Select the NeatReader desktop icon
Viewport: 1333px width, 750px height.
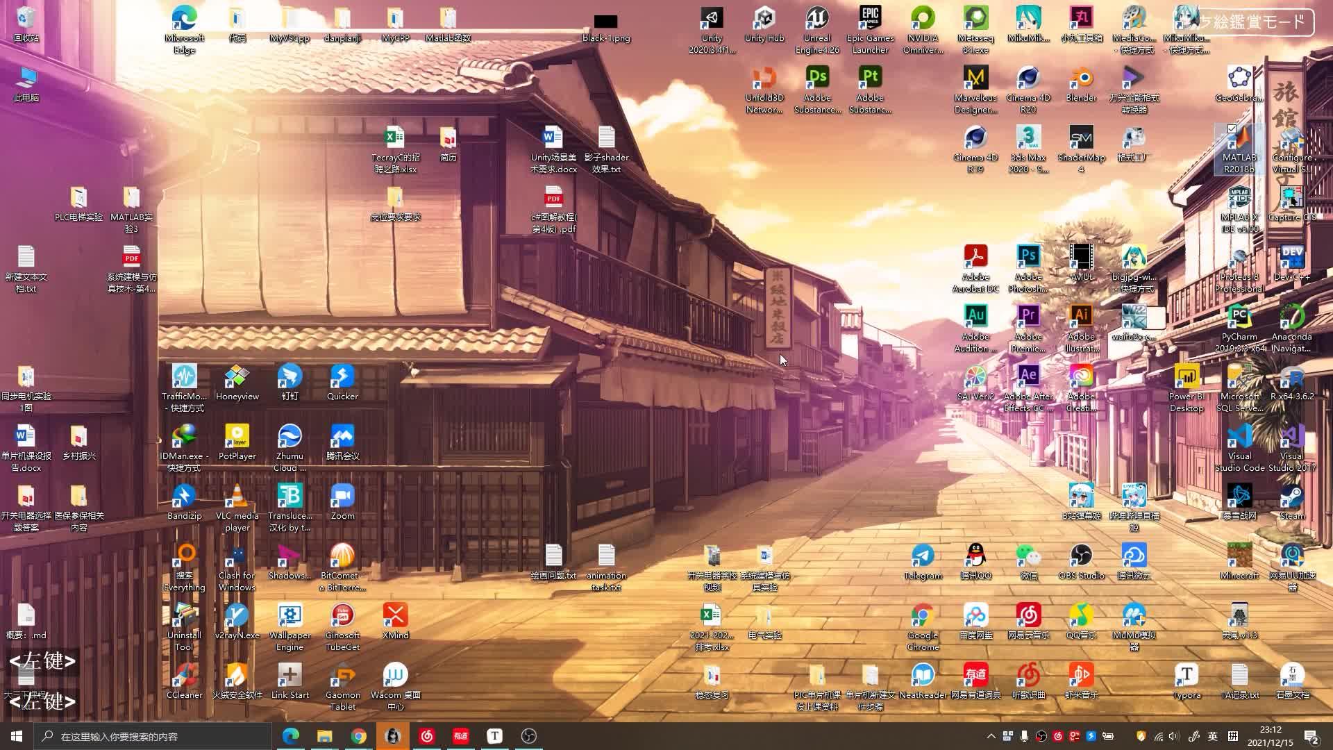coord(923,682)
